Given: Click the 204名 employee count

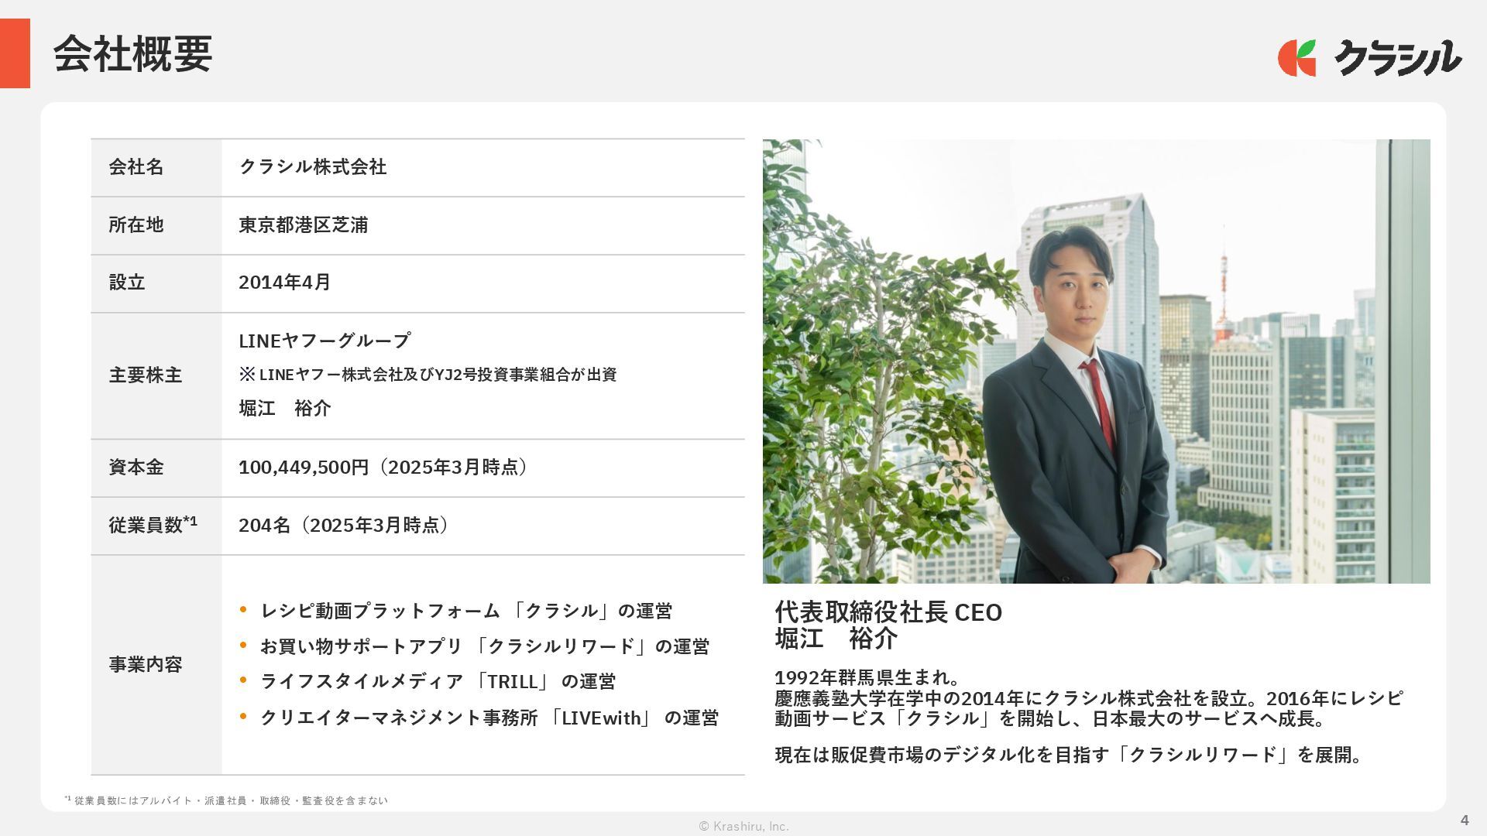Looking at the screenshot, I should 264,526.
